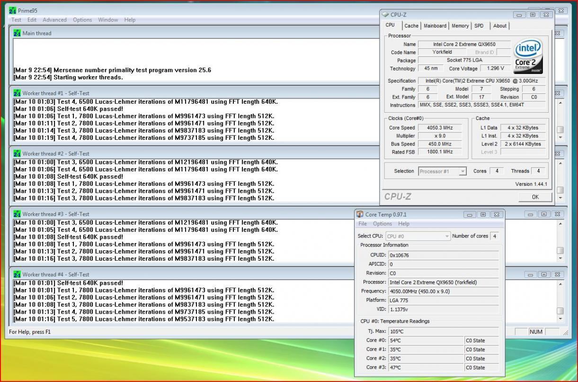Switch to the Memory tab in CPU-Z
This screenshot has height=382, width=578.
click(x=460, y=26)
